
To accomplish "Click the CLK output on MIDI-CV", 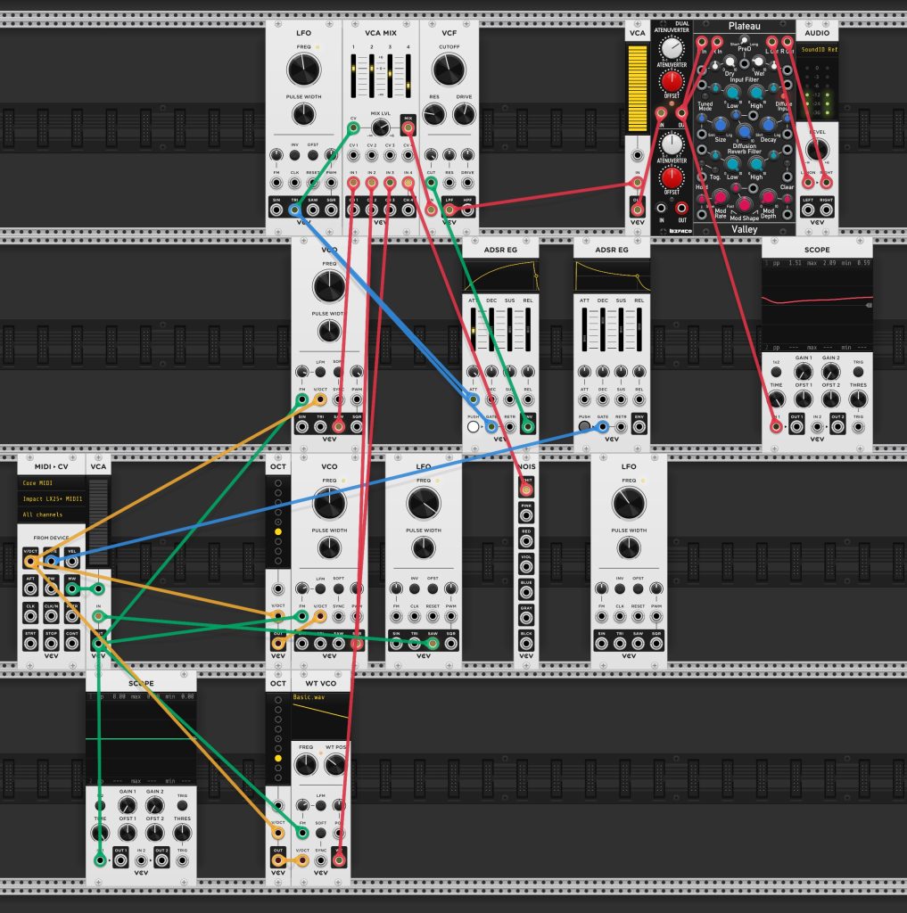I will [x=30, y=616].
